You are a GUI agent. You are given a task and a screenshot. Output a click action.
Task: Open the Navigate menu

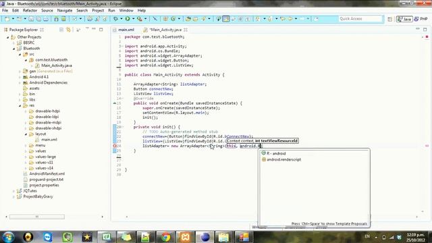pyautogui.click(x=65, y=11)
